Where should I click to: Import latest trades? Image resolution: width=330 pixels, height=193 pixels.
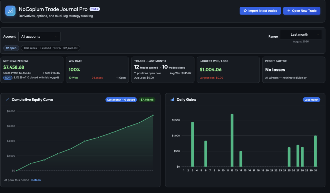point(260,11)
